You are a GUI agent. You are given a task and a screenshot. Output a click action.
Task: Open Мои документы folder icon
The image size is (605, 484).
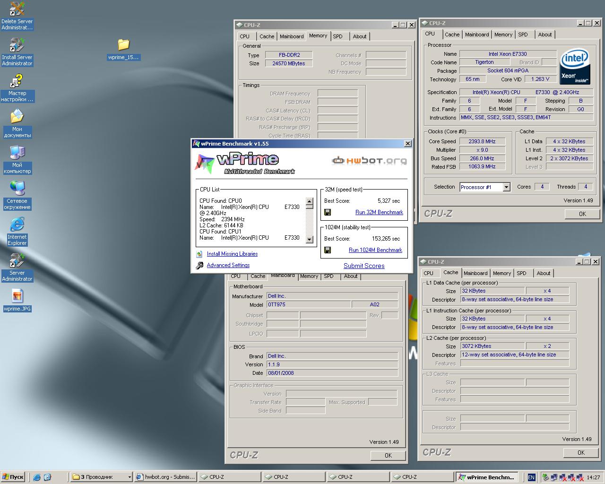click(x=17, y=124)
